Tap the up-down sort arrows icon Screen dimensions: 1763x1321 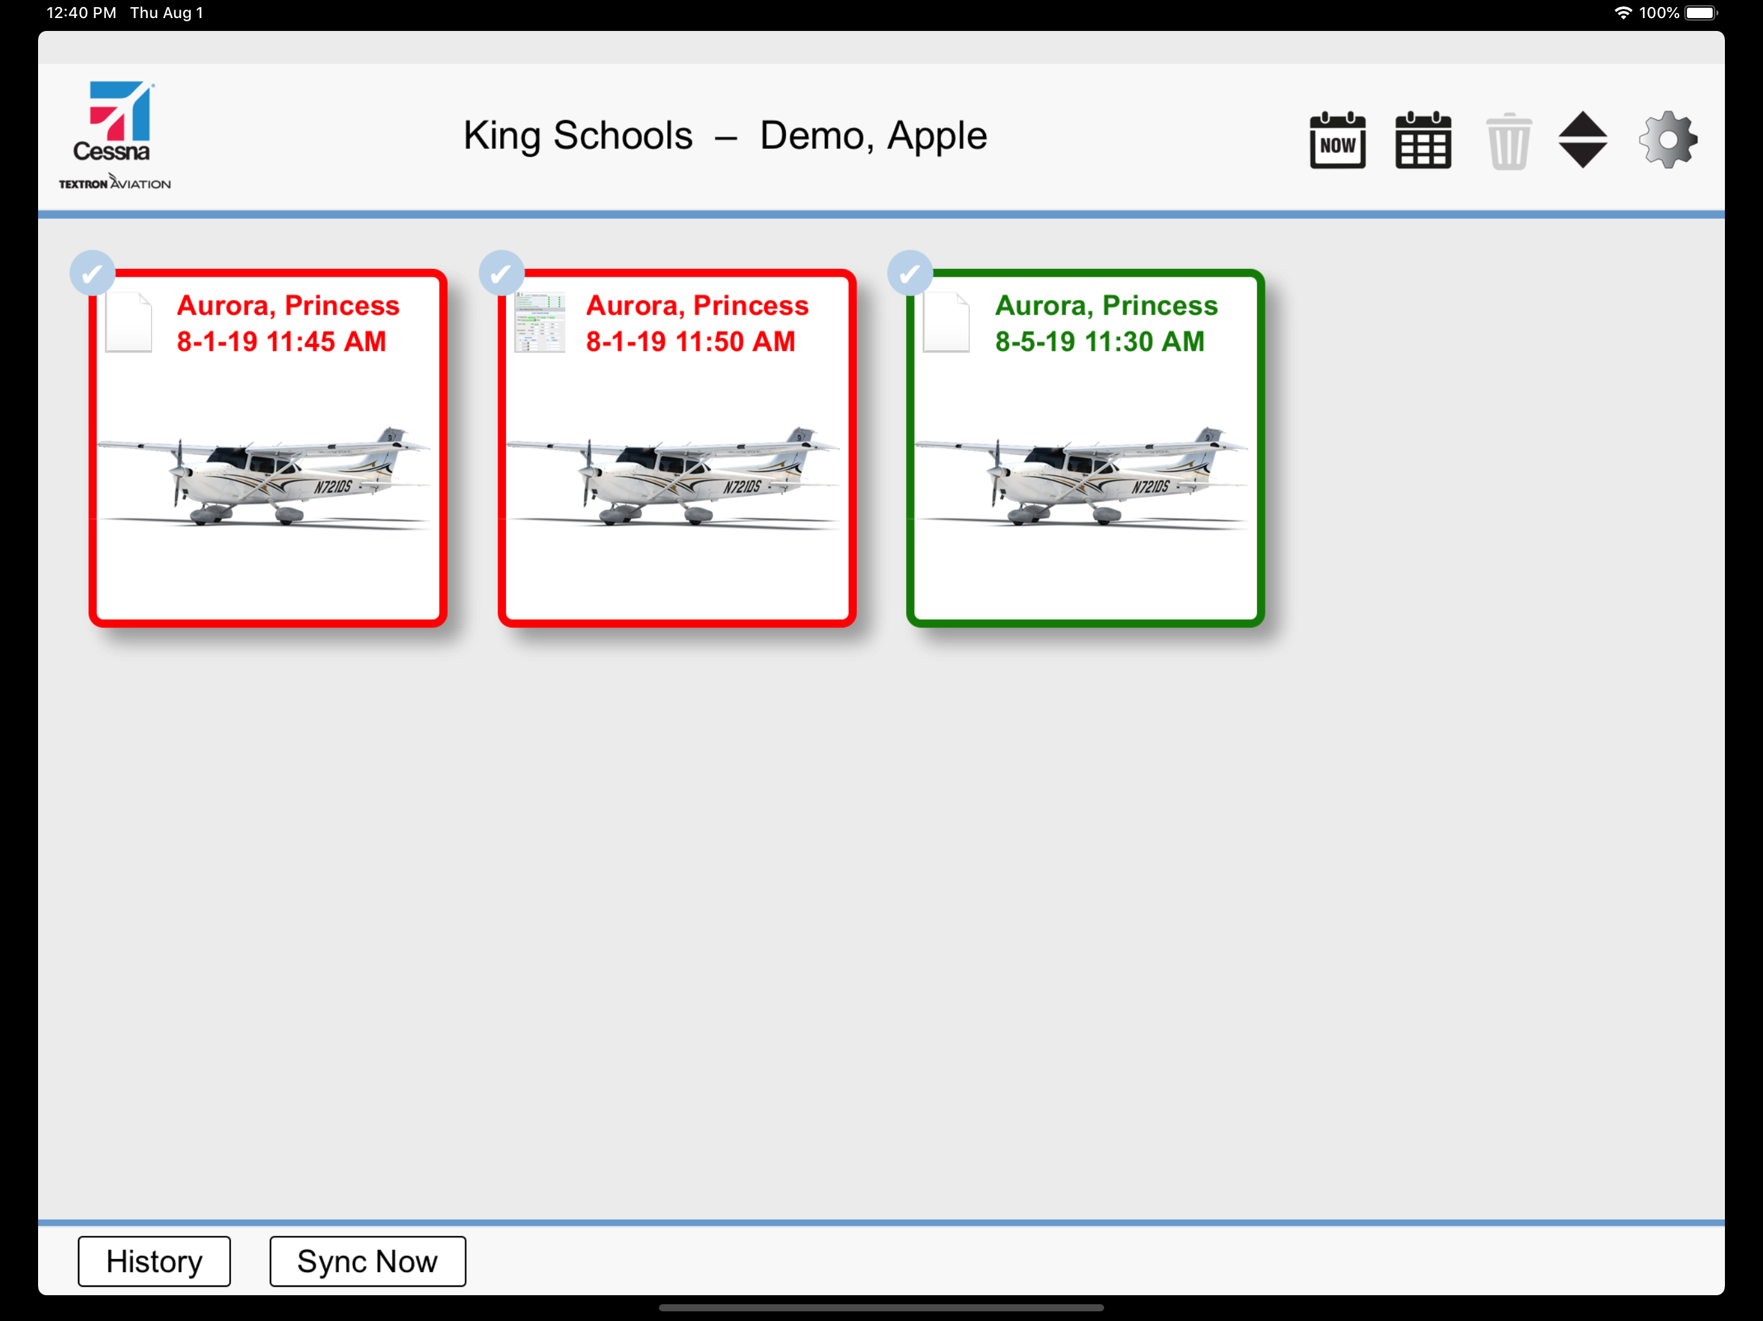1582,140
